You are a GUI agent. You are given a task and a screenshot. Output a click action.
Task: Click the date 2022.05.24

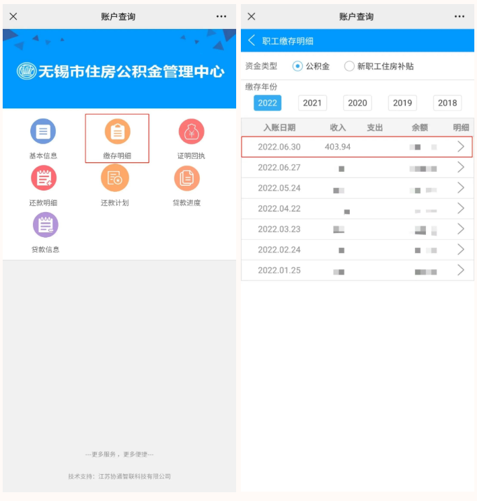pos(279,188)
